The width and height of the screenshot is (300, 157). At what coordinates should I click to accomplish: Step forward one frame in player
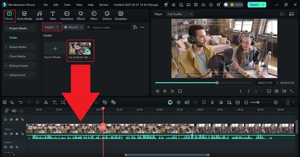point(165,91)
